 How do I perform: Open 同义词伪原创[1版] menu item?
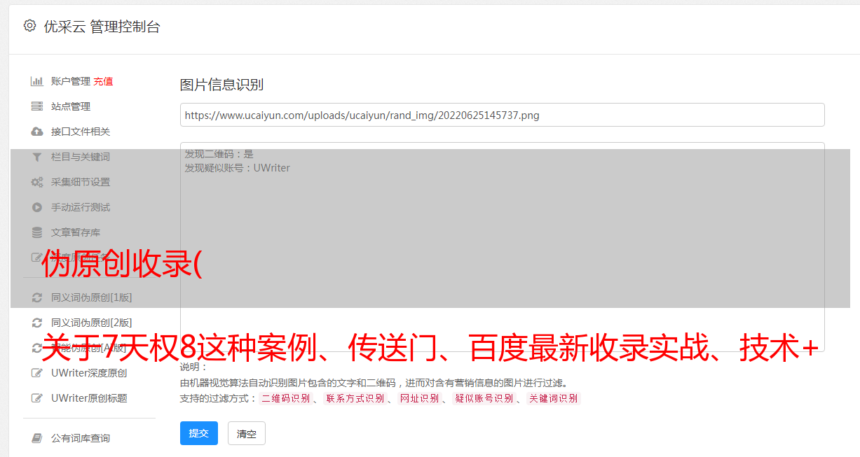point(91,297)
